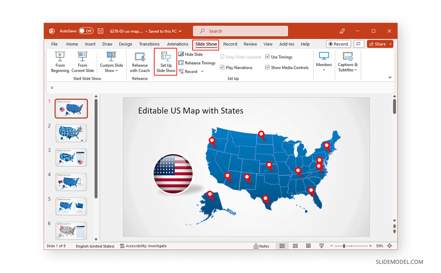The width and height of the screenshot is (441, 273).
Task: Open Reading View from status bar
Action: [308, 246]
